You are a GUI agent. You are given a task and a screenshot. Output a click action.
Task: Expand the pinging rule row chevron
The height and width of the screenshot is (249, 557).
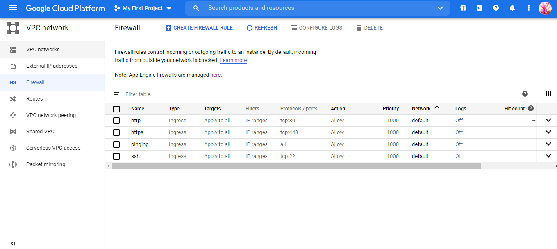[548, 144]
